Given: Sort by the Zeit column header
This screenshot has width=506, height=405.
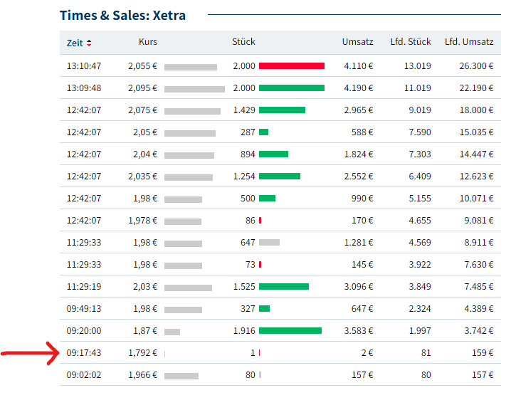Looking at the screenshot, I should click(x=75, y=43).
